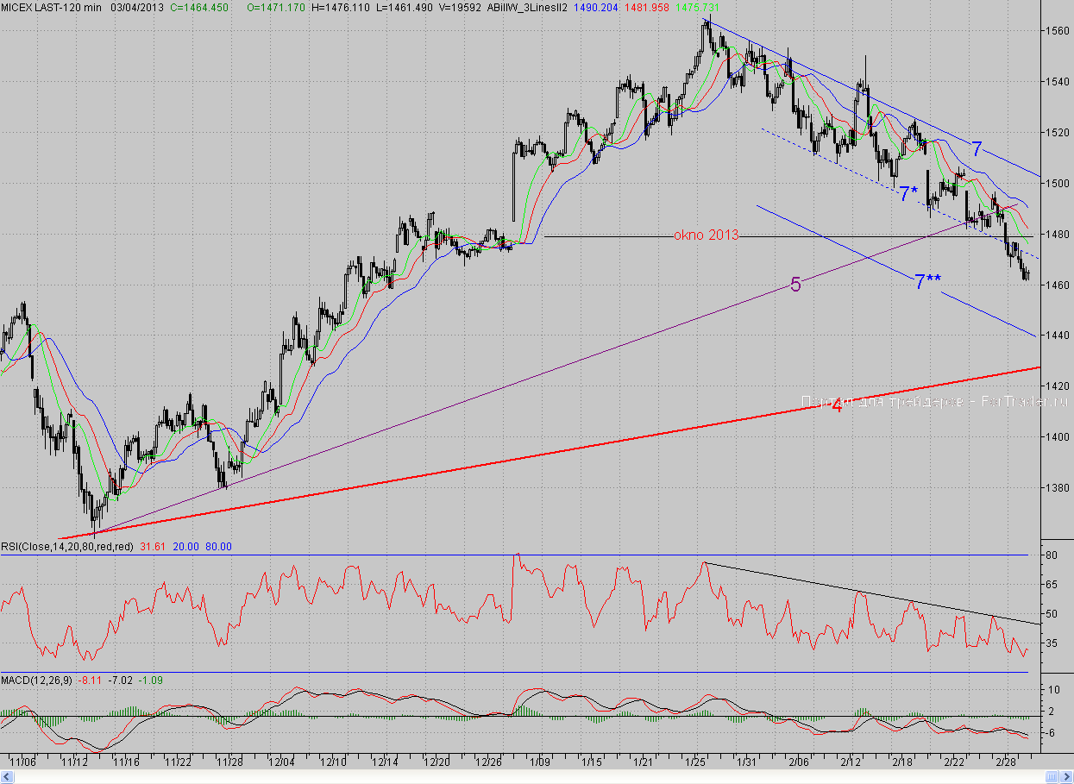Click the red 31.61 RSI value
The width and height of the screenshot is (1074, 784).
(154, 546)
